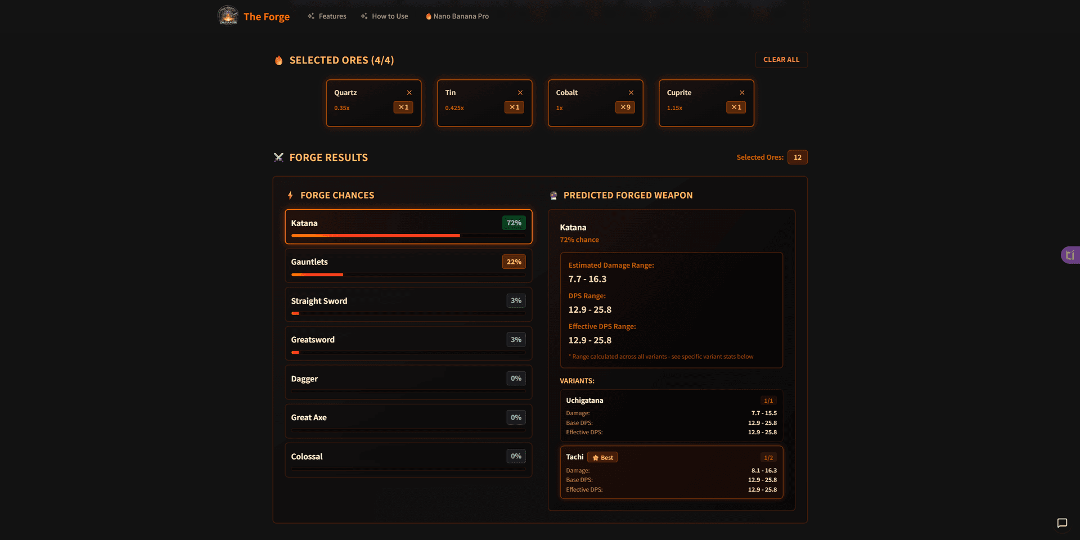This screenshot has height=540, width=1080.
Task: Open the chat bubble in the bottom corner
Action: pyautogui.click(x=1062, y=523)
